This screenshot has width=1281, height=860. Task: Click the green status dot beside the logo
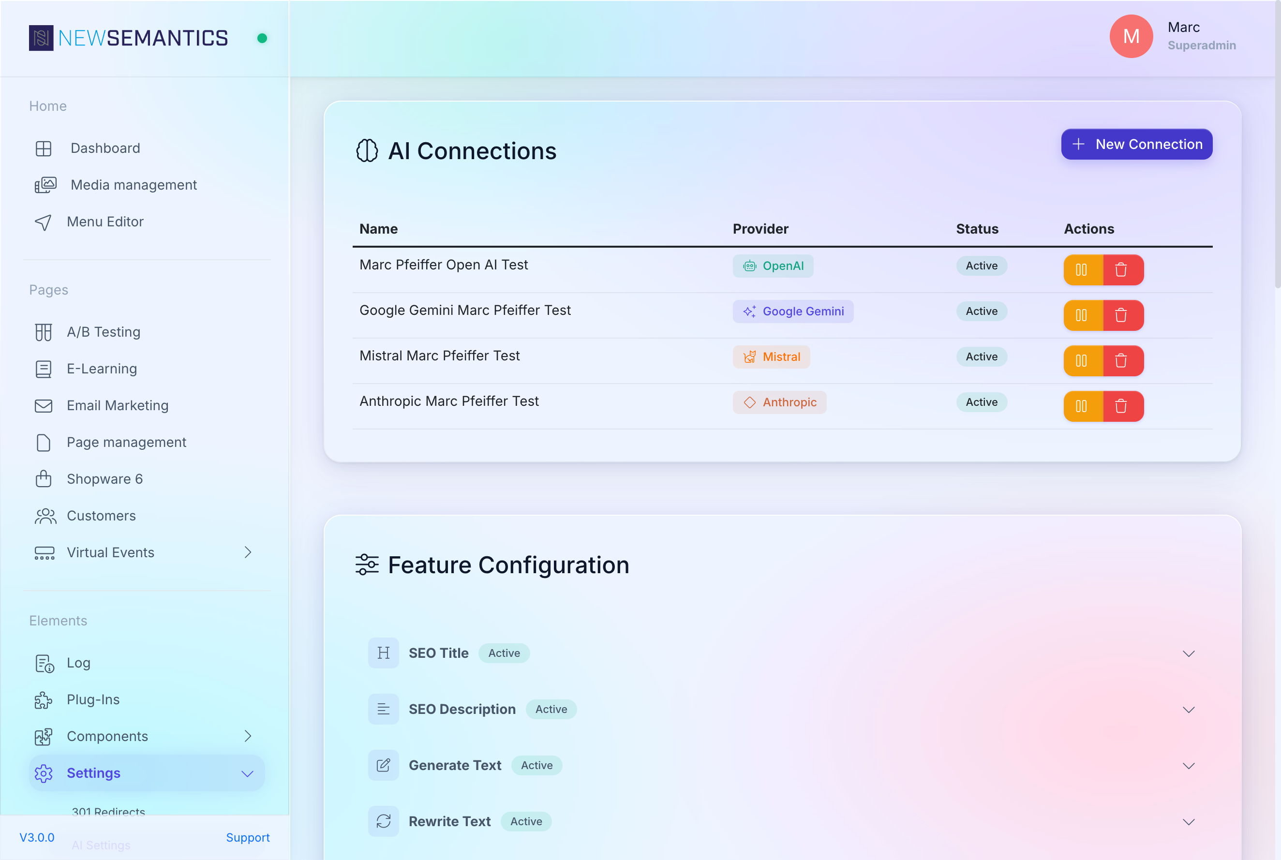pyautogui.click(x=262, y=38)
